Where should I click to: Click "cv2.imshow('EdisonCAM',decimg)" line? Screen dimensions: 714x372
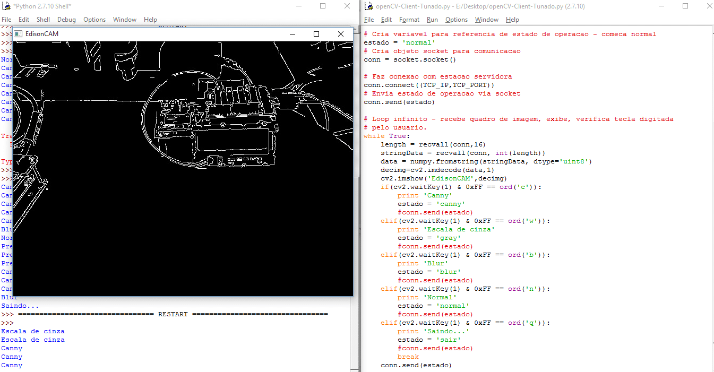444,178
